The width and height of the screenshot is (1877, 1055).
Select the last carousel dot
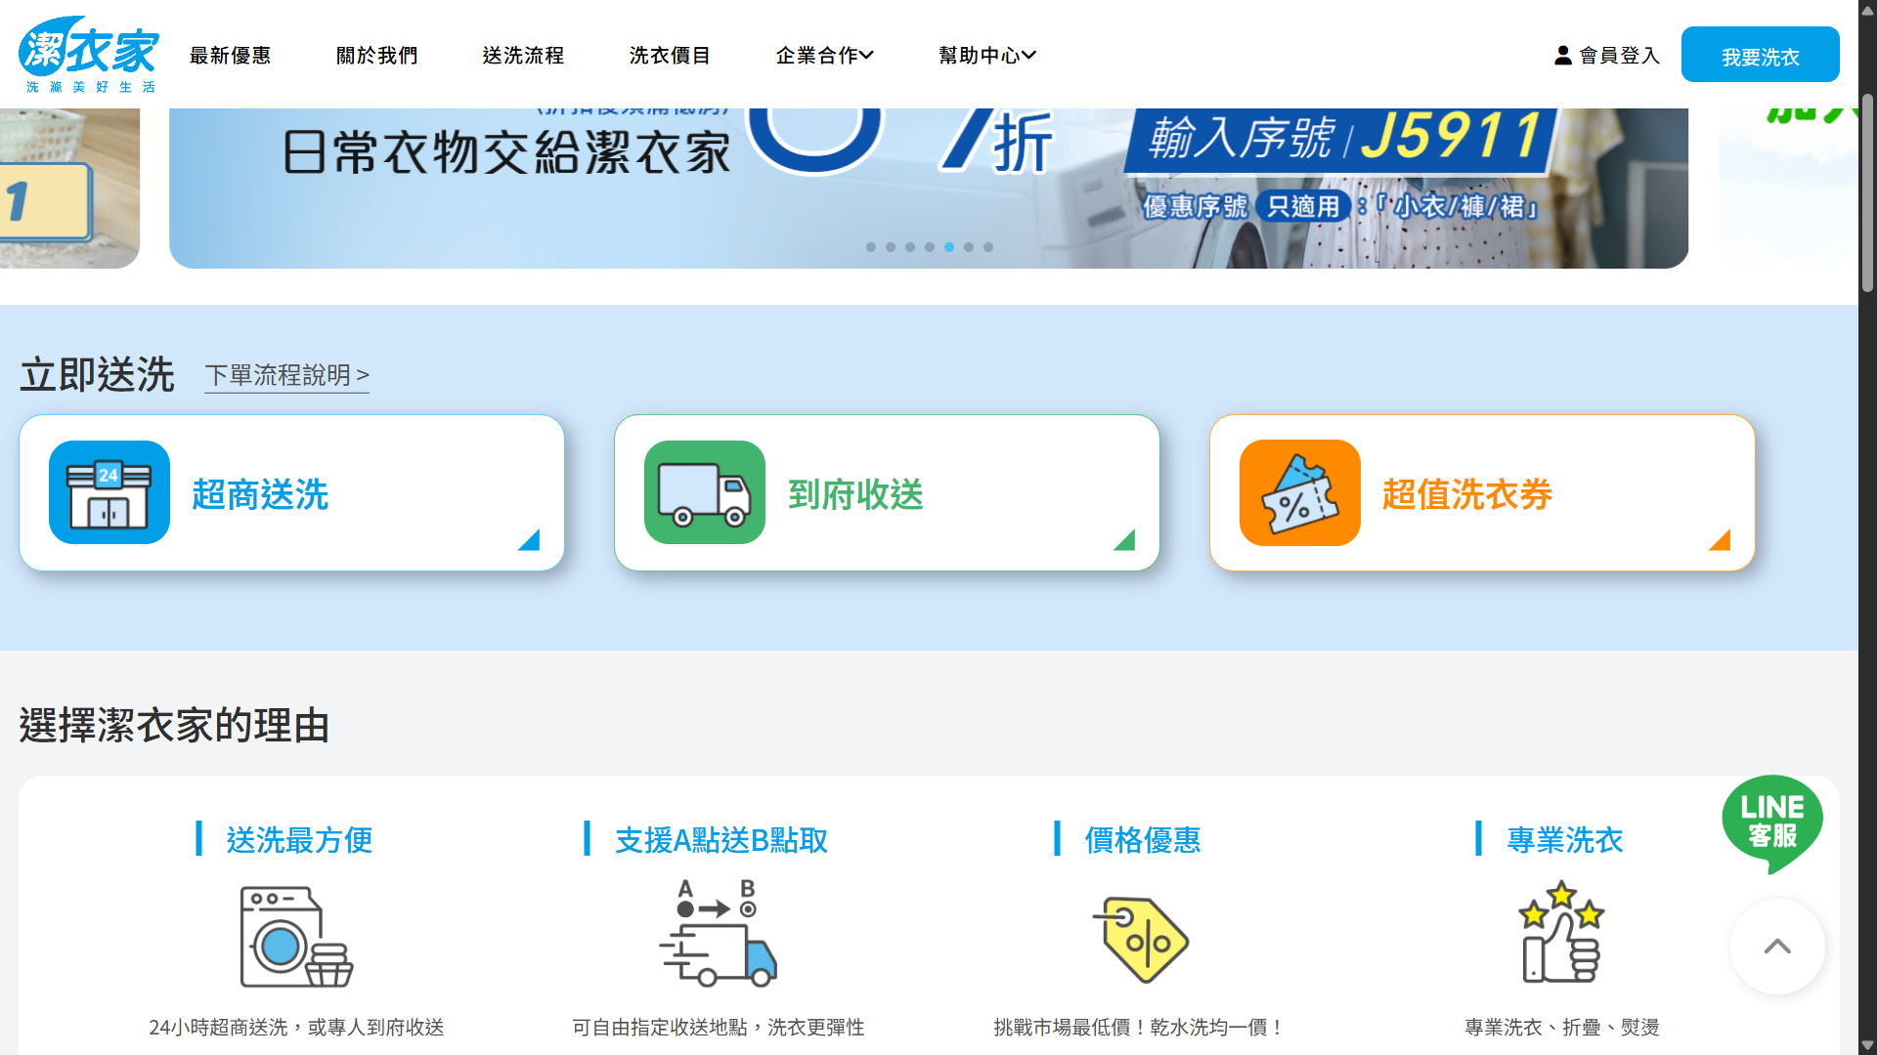[988, 247]
